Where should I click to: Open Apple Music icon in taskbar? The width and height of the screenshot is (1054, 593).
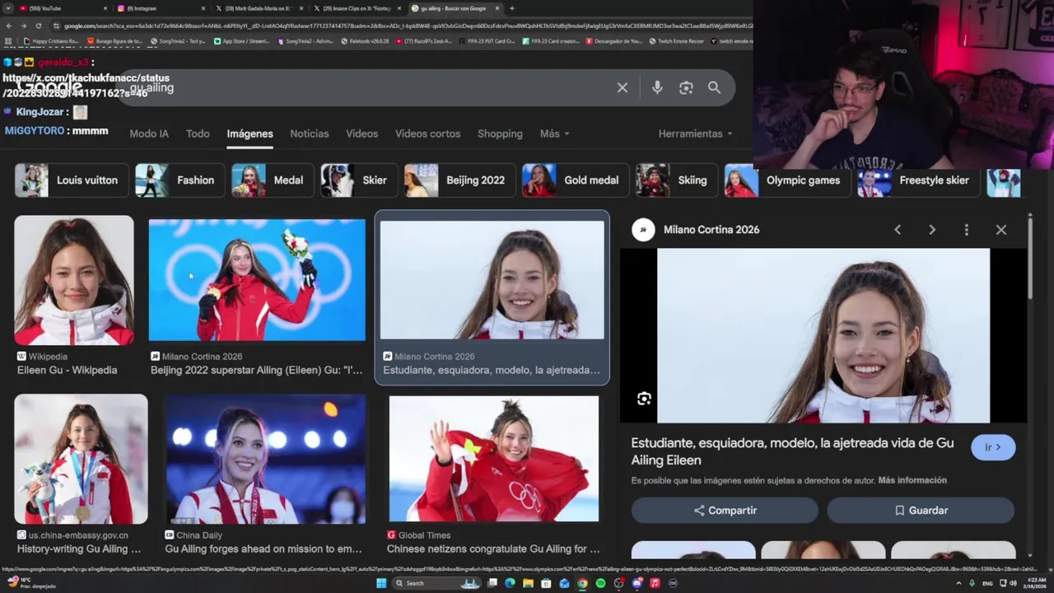(x=655, y=583)
